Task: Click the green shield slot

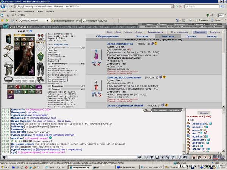Action: 40,57
